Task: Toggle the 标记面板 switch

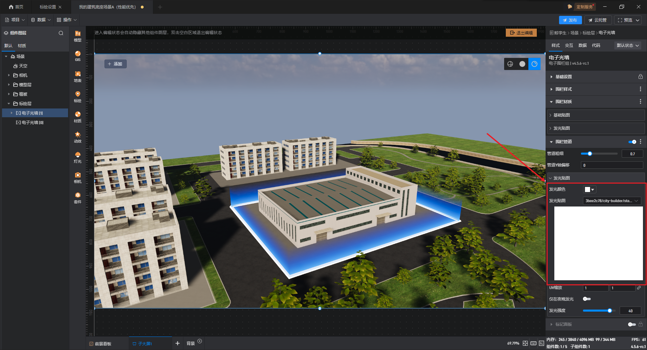Action: 632,324
